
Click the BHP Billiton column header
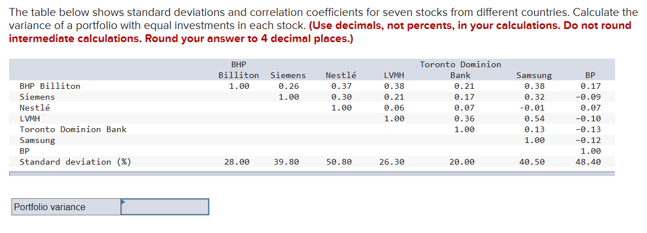point(238,70)
